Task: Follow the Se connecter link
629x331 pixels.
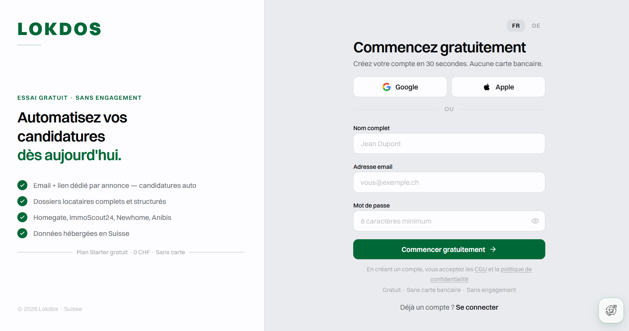Action: [477, 307]
